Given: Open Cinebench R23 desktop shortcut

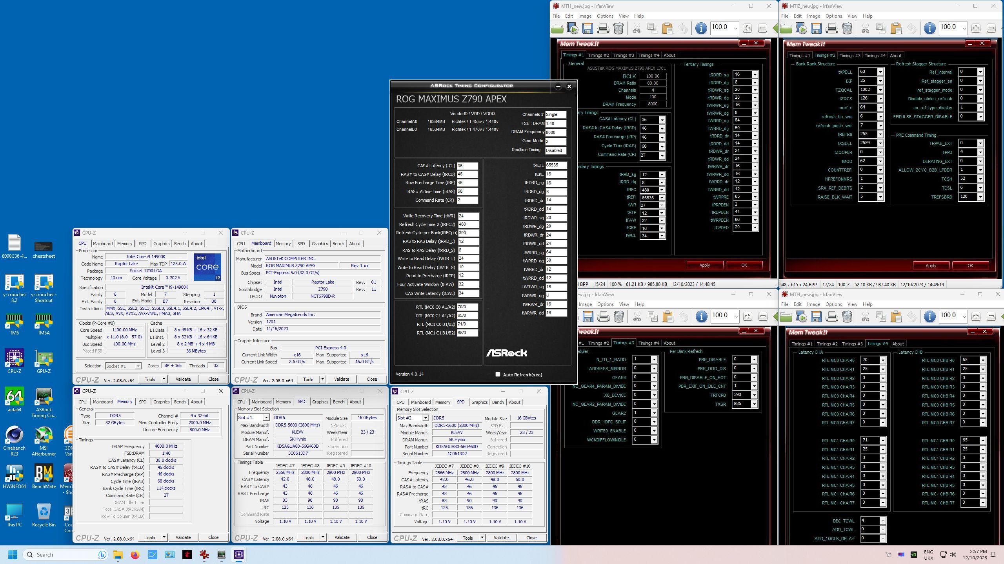Looking at the screenshot, I should coord(15,441).
